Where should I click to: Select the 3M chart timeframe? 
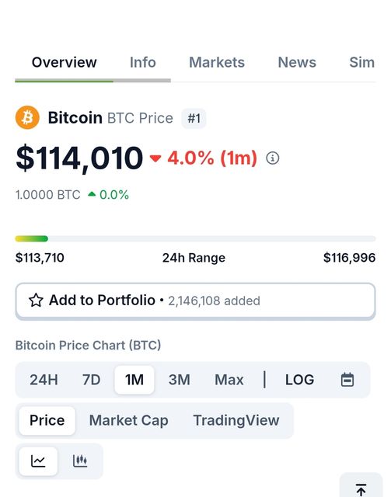click(180, 380)
